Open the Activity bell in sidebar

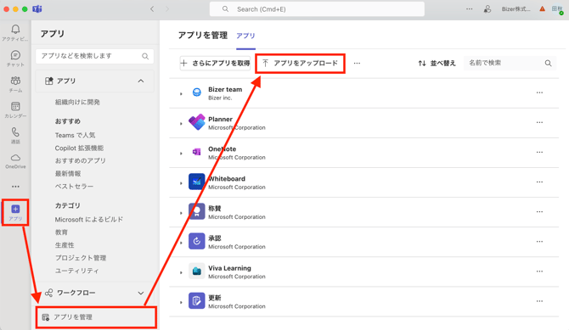pos(15,30)
